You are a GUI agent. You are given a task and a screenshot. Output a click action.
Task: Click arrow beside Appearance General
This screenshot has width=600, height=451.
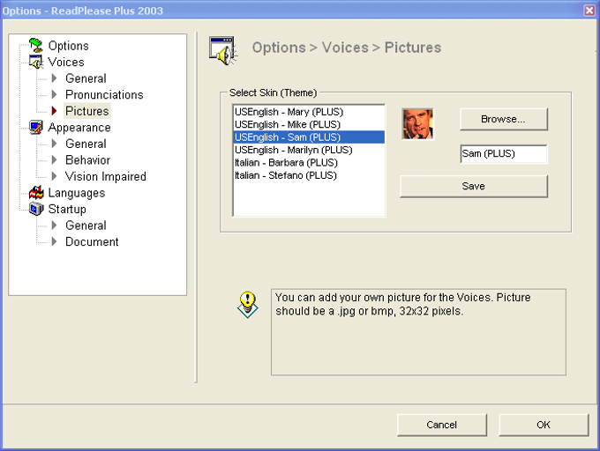coord(54,144)
